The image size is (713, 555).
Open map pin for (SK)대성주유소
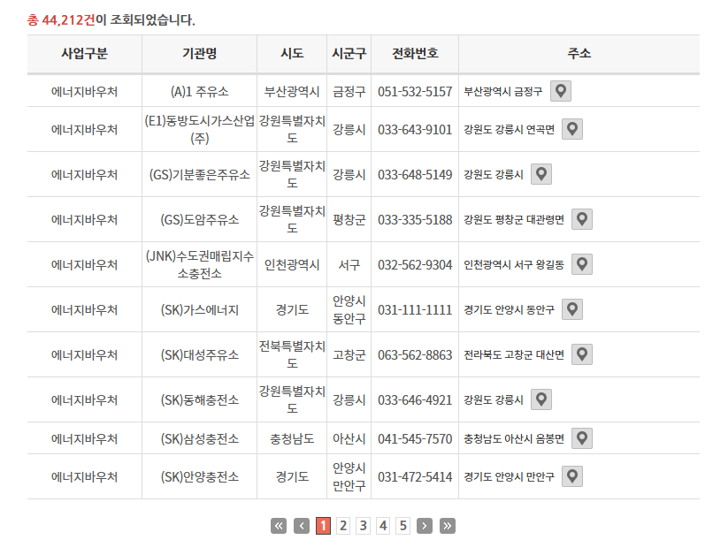[x=581, y=354]
